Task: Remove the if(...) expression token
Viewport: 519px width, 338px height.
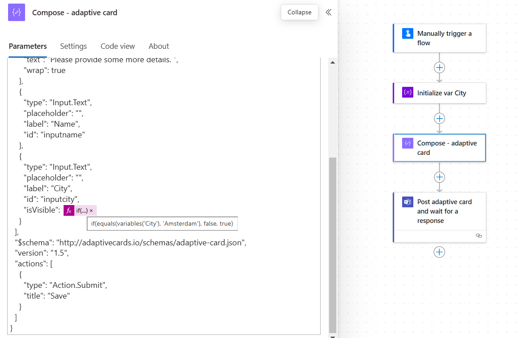Action: pyautogui.click(x=91, y=210)
